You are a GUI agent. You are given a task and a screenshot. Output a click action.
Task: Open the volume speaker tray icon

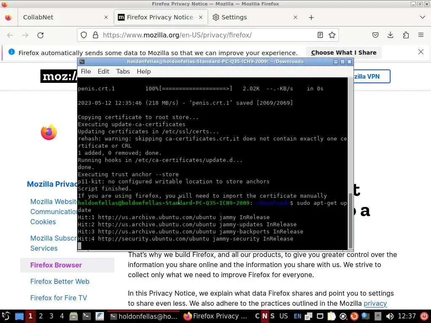click(x=389, y=316)
